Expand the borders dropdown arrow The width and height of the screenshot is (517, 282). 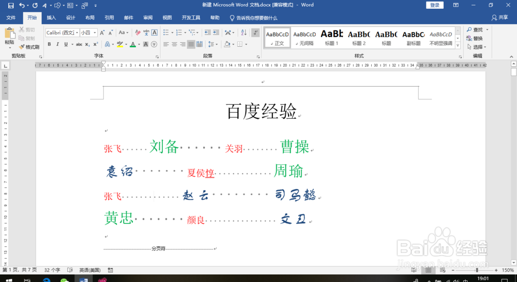click(x=246, y=44)
